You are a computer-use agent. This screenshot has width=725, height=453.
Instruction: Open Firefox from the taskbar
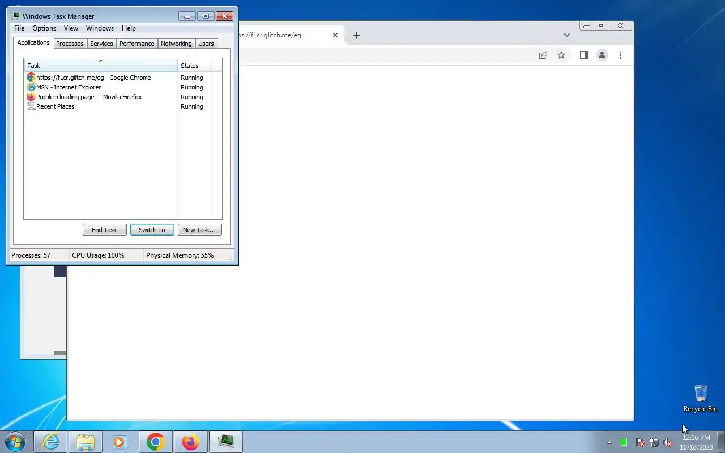(190, 442)
